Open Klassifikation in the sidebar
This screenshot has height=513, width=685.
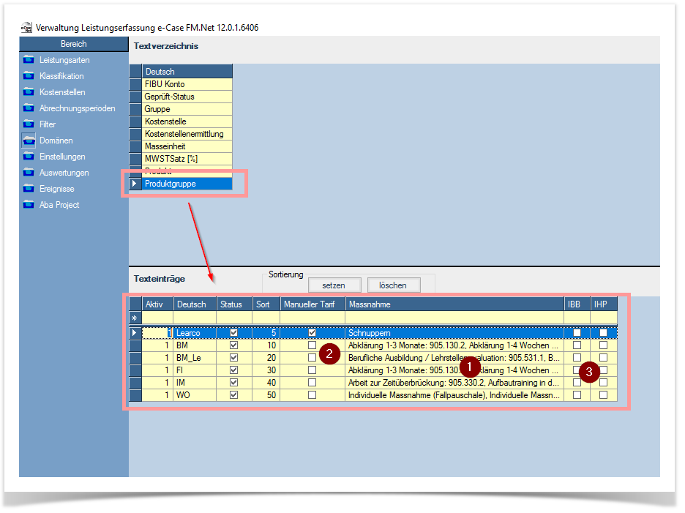click(x=61, y=76)
